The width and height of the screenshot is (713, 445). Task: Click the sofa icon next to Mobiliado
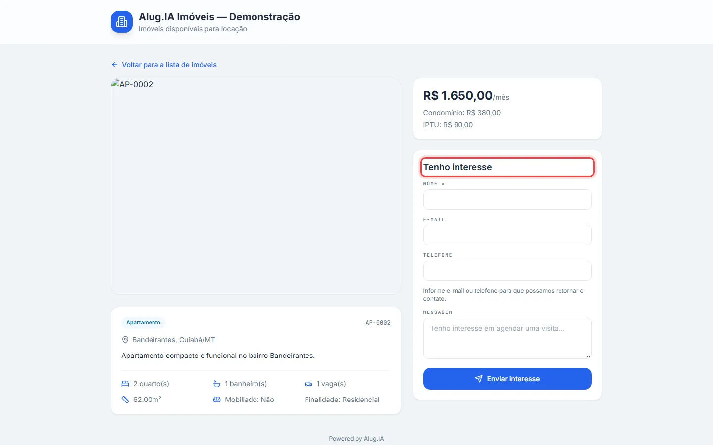pyautogui.click(x=217, y=400)
